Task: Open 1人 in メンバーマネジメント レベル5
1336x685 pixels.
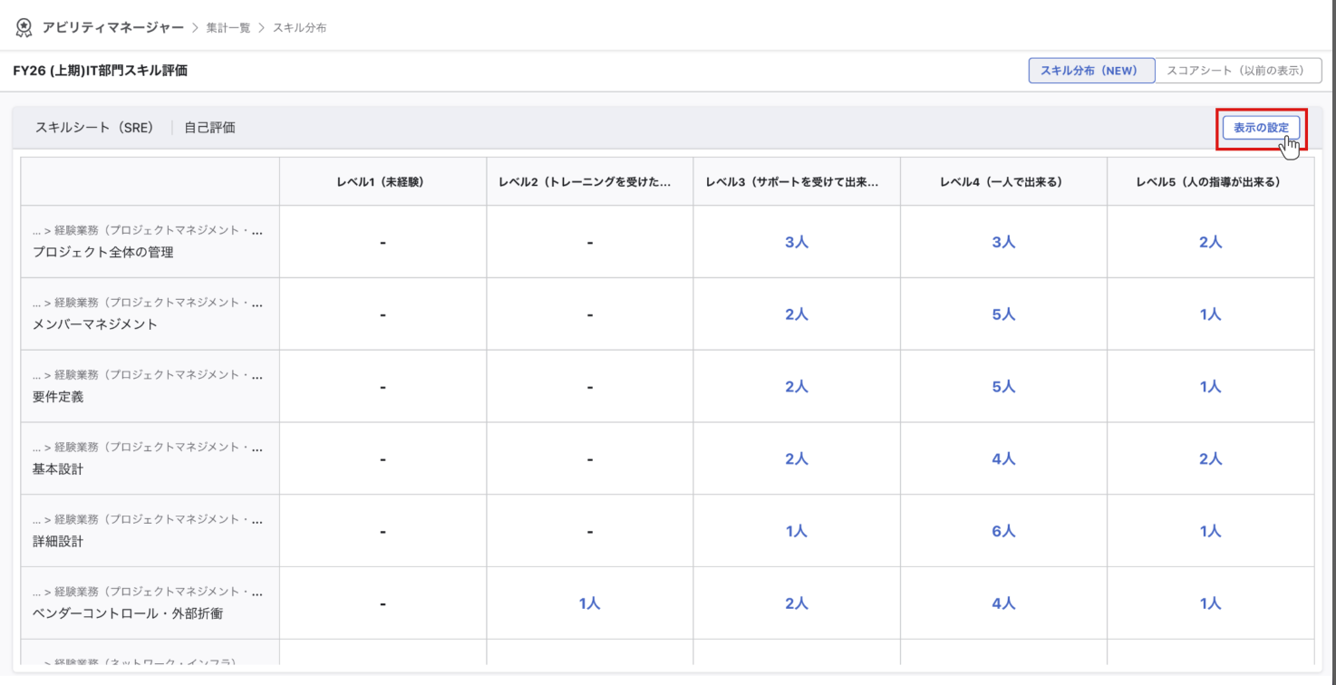Action: click(x=1210, y=314)
